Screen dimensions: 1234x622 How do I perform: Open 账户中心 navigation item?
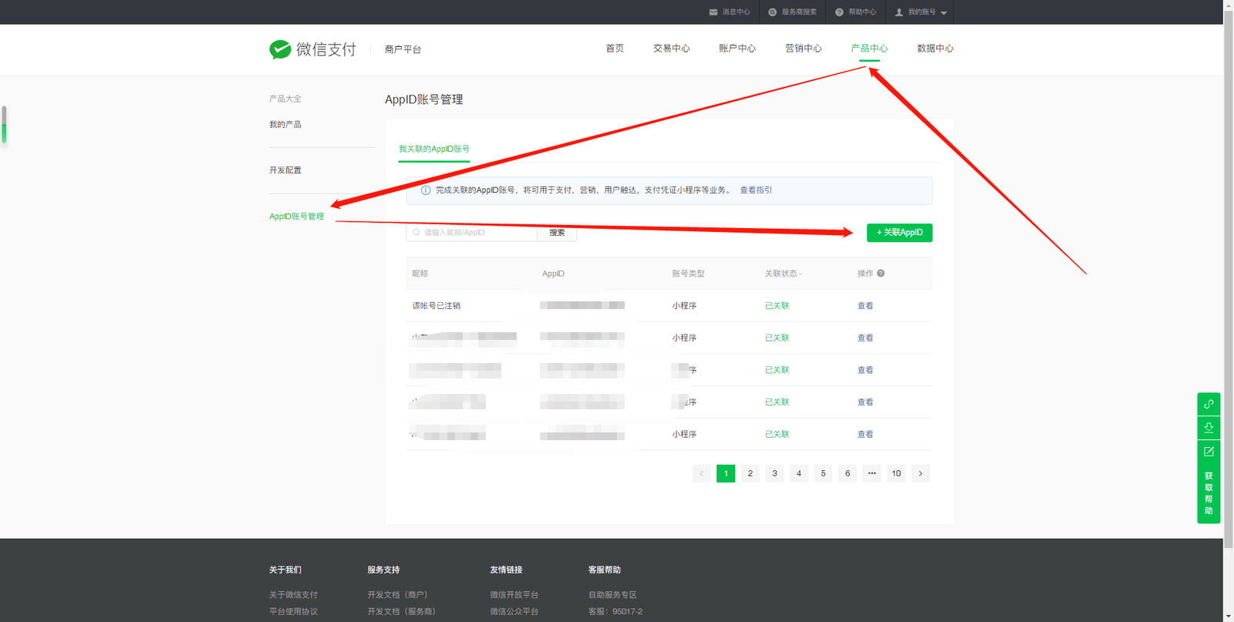point(737,49)
